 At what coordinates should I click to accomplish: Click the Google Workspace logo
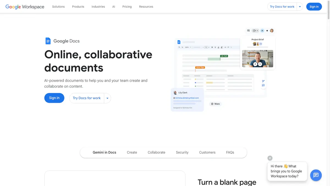[25, 7]
